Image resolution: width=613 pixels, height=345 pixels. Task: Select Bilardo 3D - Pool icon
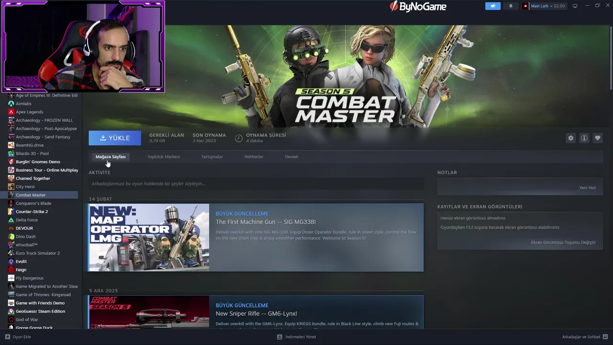click(11, 153)
